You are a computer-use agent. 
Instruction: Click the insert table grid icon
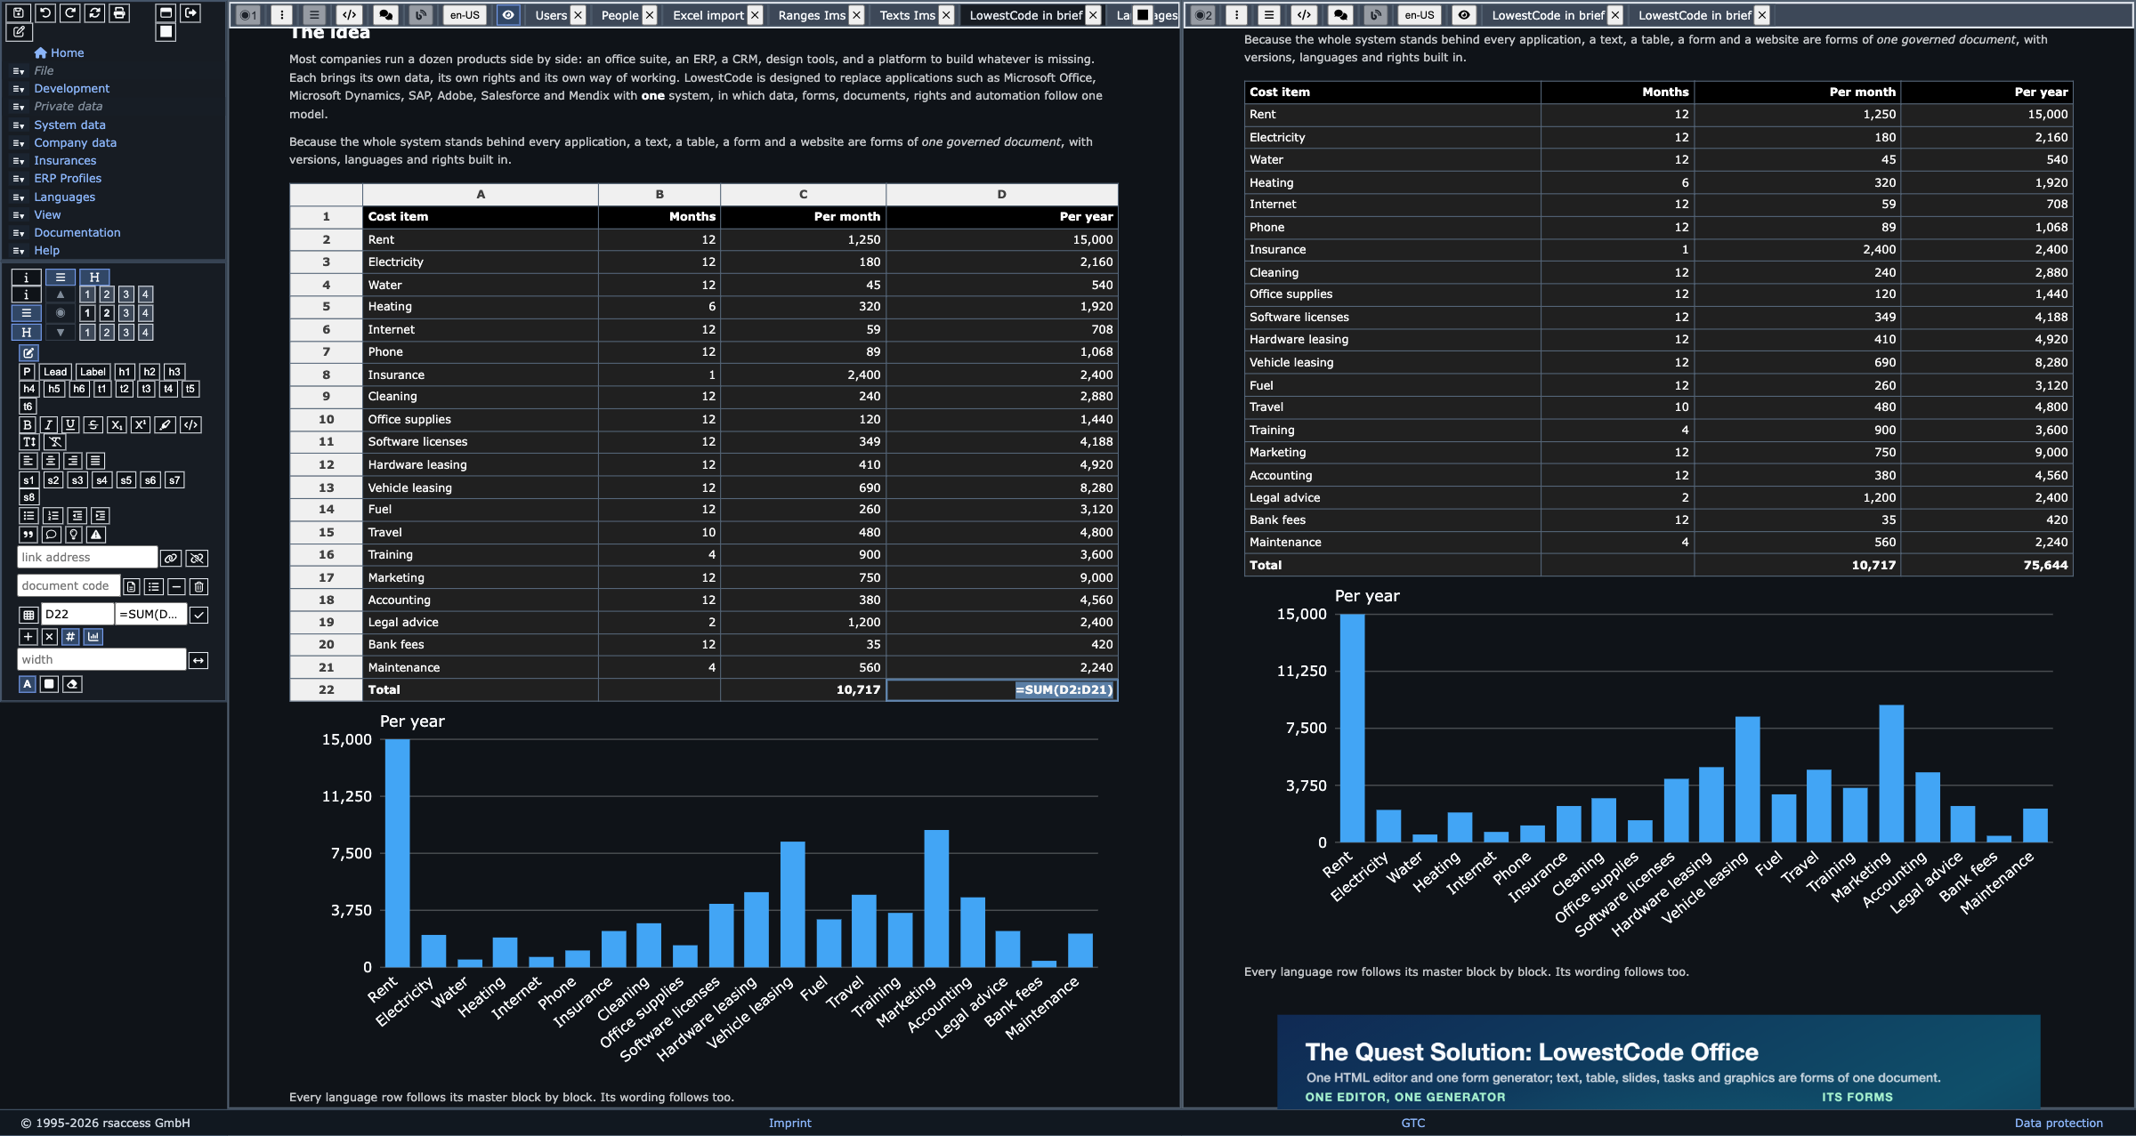pos(28,614)
